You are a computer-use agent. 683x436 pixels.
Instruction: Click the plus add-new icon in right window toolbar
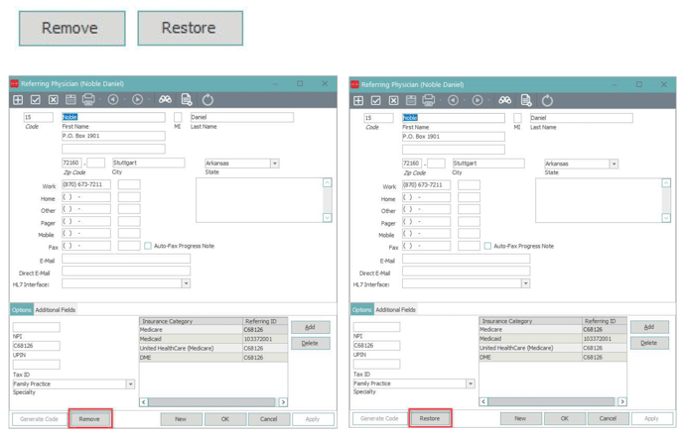pyautogui.click(x=358, y=100)
